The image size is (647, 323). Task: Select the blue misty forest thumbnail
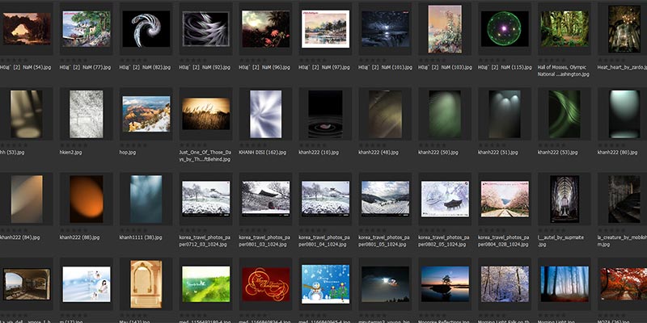click(565, 284)
